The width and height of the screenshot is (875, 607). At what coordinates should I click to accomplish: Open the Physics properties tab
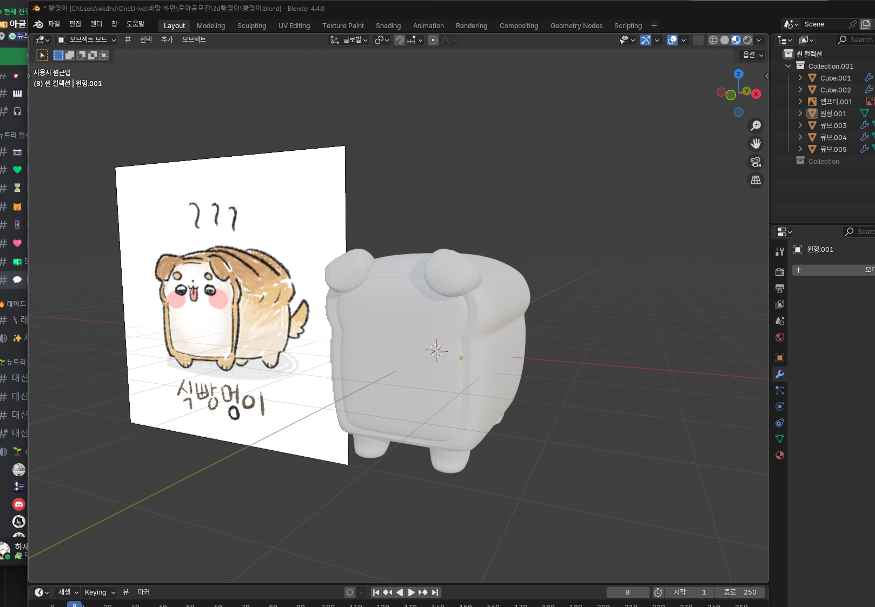point(780,406)
